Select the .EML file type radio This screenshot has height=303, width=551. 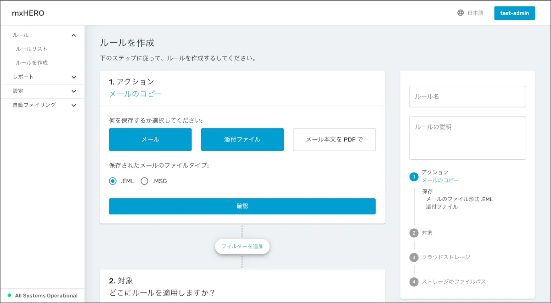(113, 181)
